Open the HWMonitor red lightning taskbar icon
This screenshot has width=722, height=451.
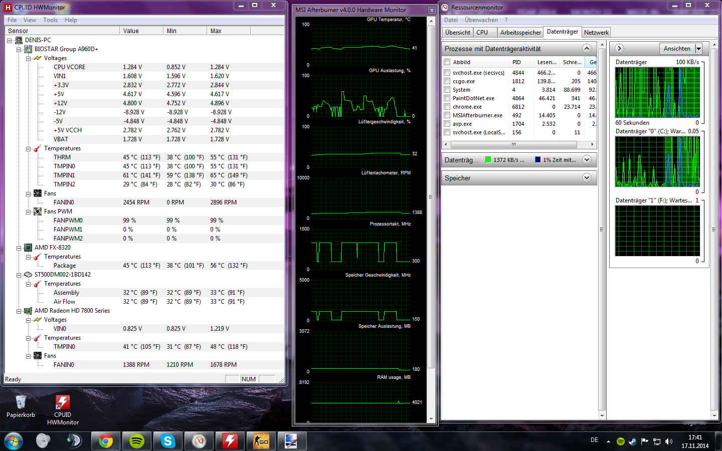coord(230,441)
